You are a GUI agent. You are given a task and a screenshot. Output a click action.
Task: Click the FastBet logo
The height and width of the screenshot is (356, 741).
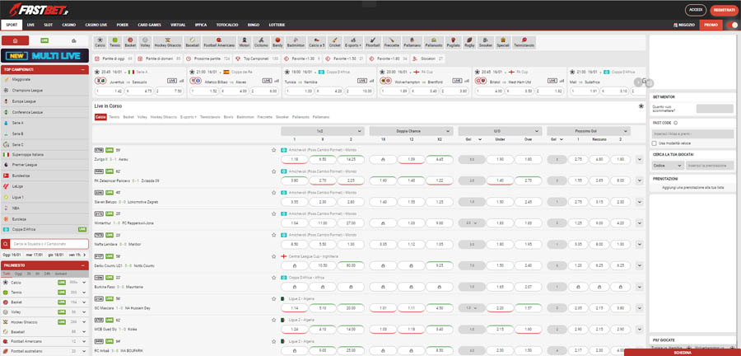click(x=40, y=8)
